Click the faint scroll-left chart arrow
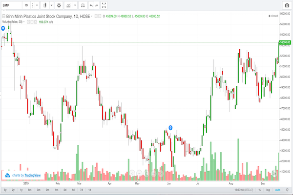This screenshot has height=195, width=293. [x=132, y=174]
